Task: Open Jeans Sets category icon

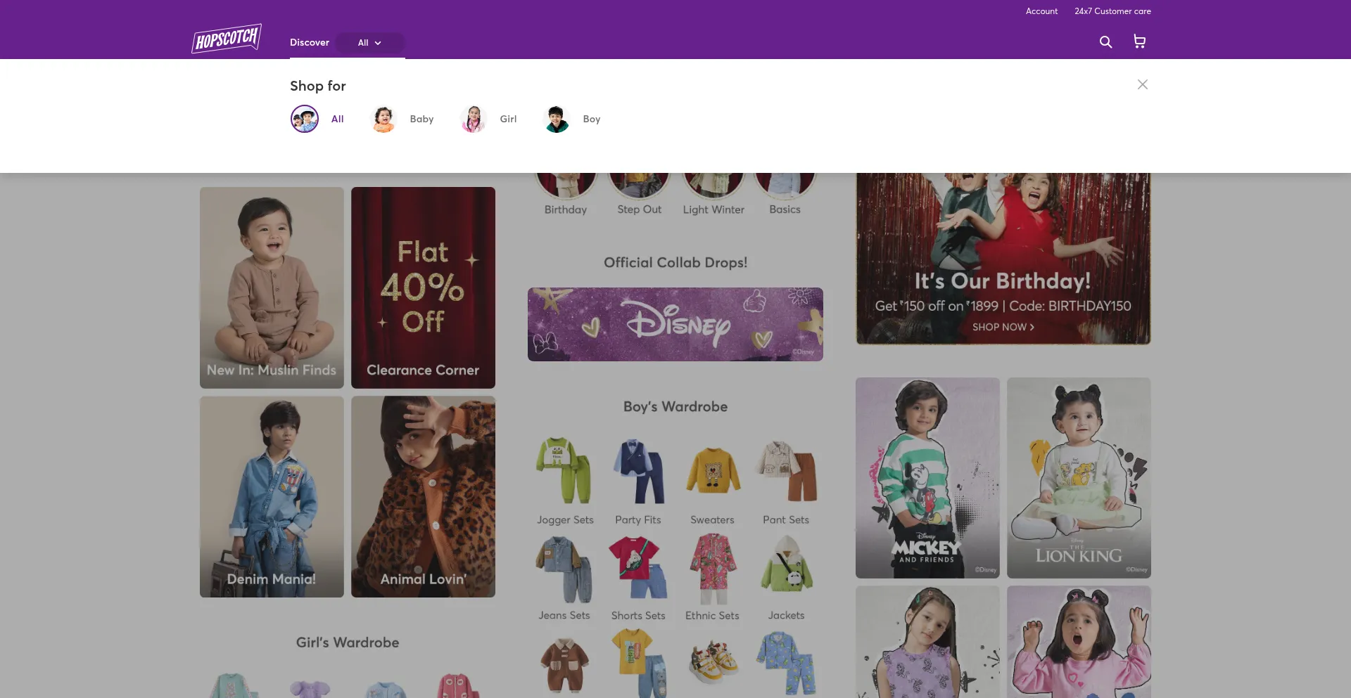Action: tap(564, 569)
